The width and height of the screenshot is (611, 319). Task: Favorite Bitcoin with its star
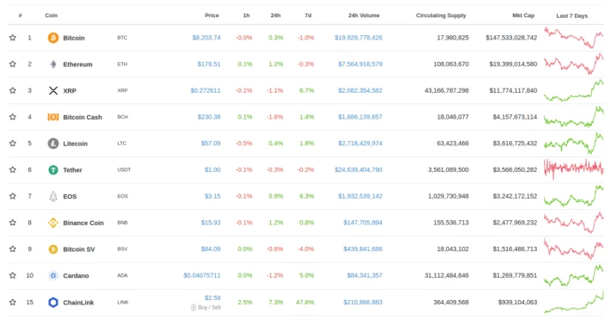pyautogui.click(x=13, y=37)
